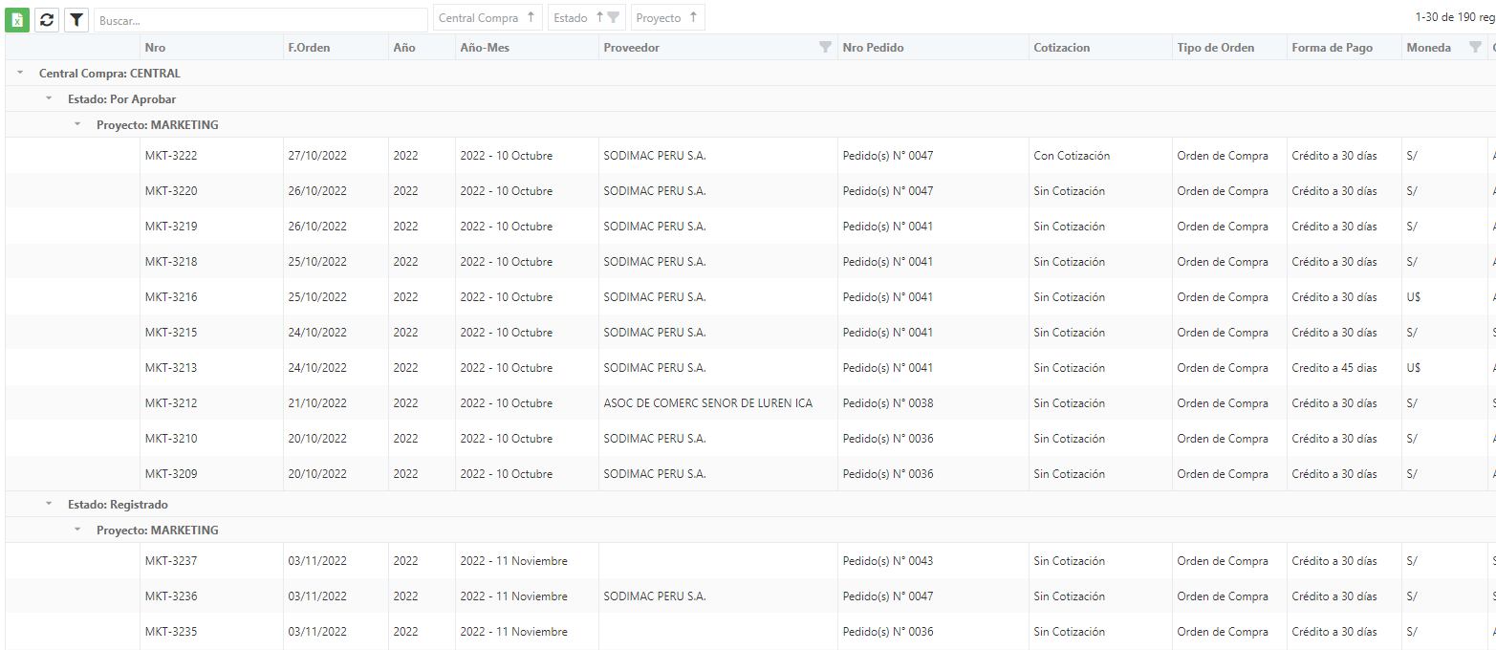The width and height of the screenshot is (1496, 650).
Task: Open the funnel filter toolbar button
Action: pyautogui.click(x=76, y=19)
